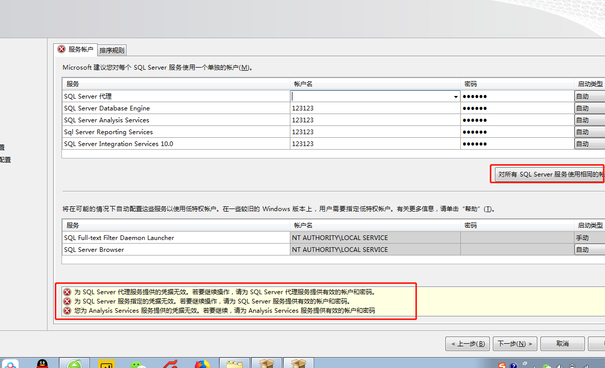This screenshot has width=605, height=368.
Task: Click the Analysis Services 凭据无效 error message text
Action: coord(225,311)
